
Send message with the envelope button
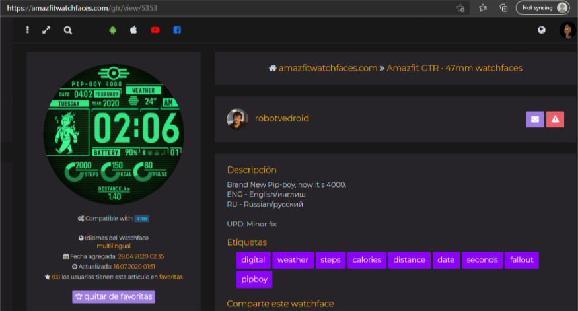point(535,120)
